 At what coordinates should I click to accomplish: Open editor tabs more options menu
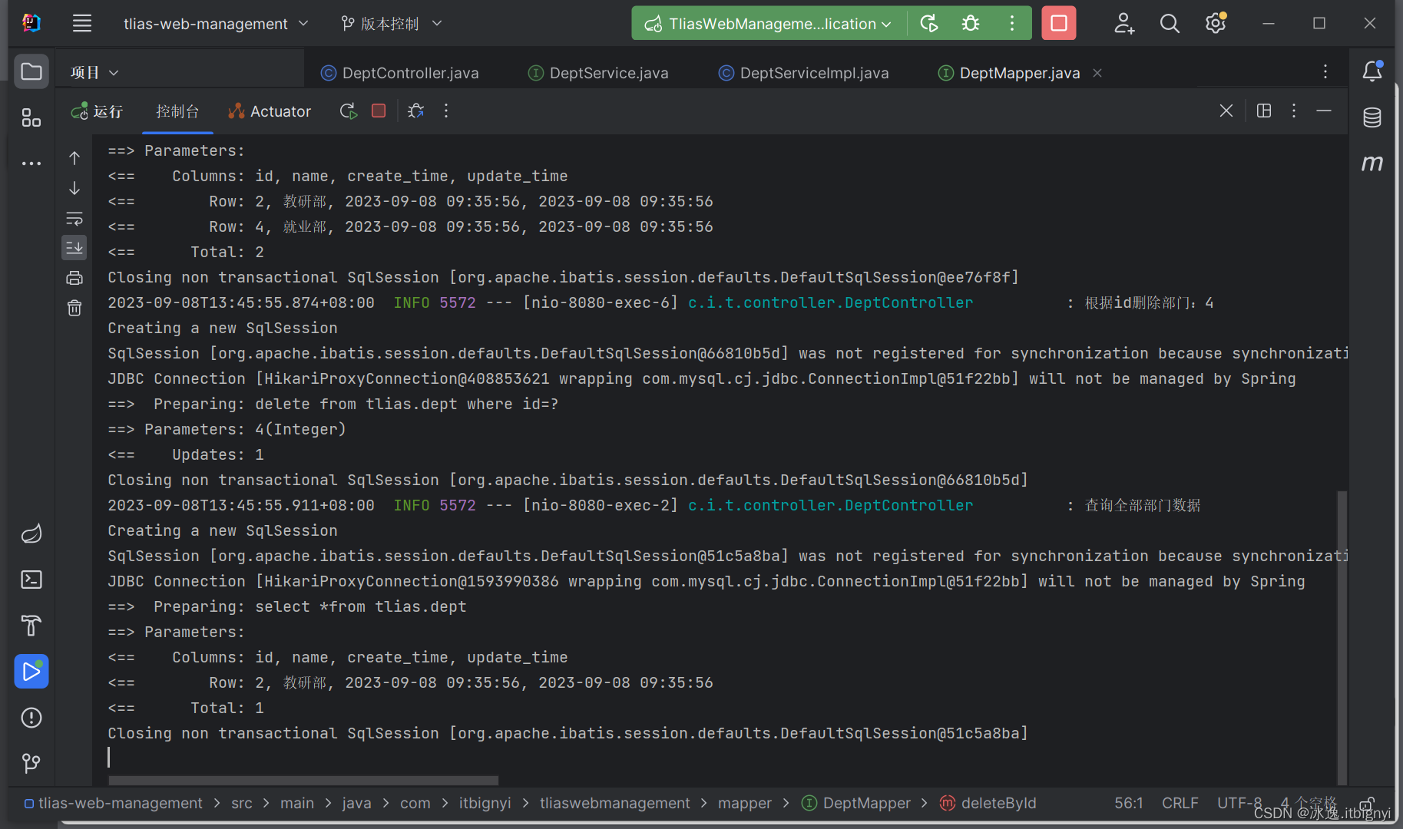1325,71
